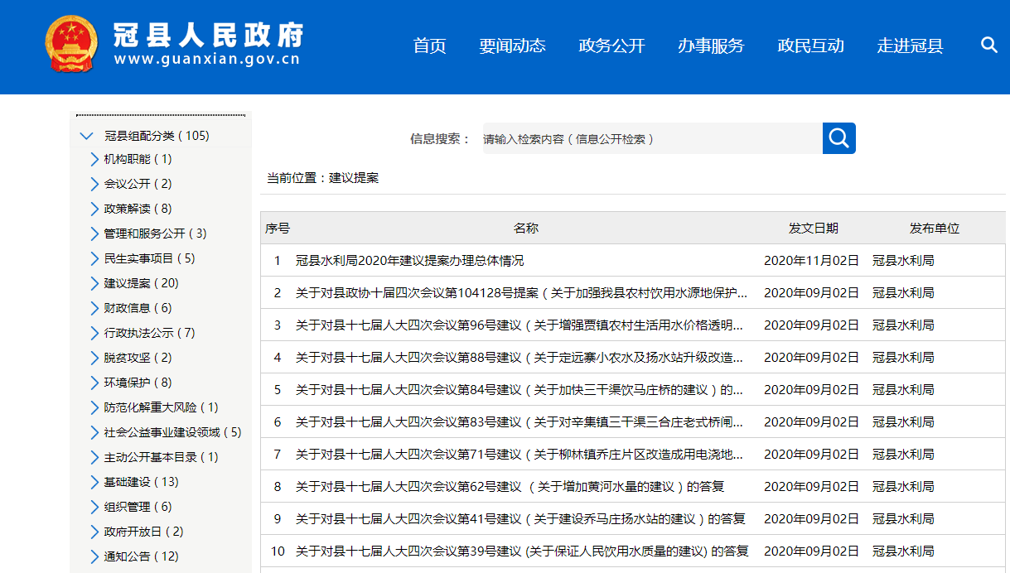
Task: Expand the 财政信息 category arrow
Action: point(94,308)
